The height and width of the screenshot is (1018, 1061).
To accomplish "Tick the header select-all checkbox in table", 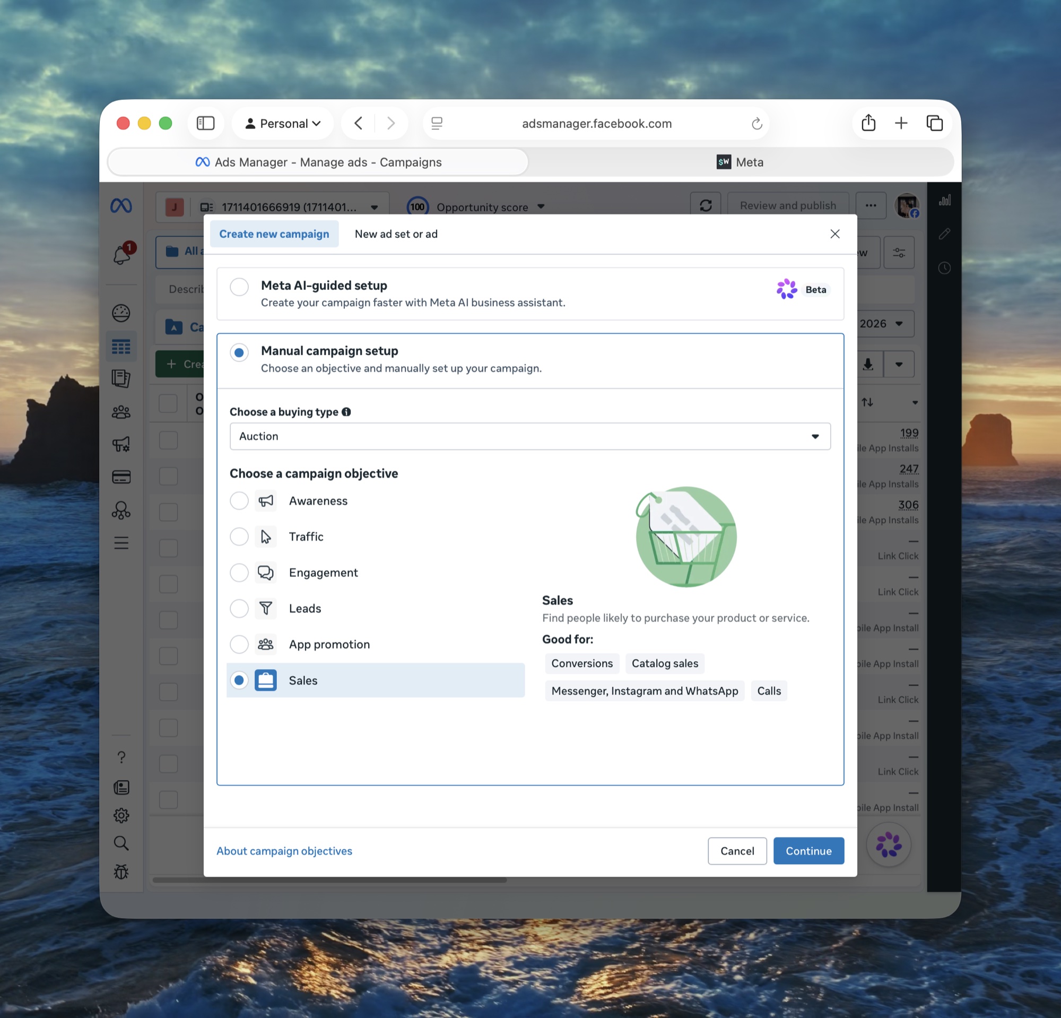I will pyautogui.click(x=168, y=403).
